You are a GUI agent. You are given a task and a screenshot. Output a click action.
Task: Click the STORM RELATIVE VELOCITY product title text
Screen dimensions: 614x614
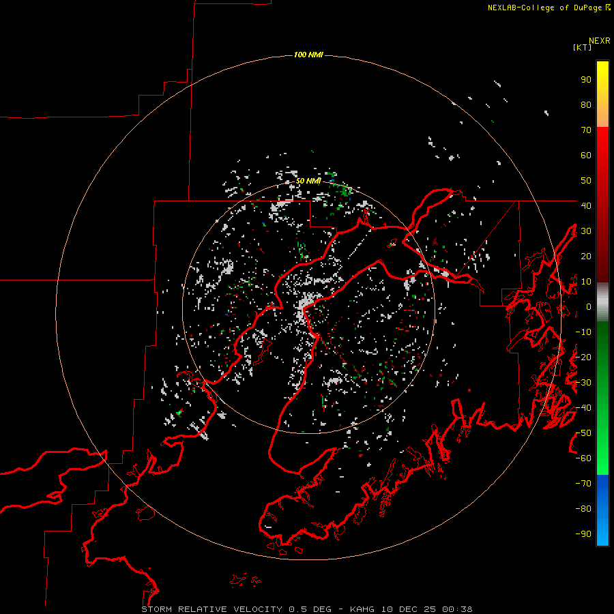(x=211, y=609)
